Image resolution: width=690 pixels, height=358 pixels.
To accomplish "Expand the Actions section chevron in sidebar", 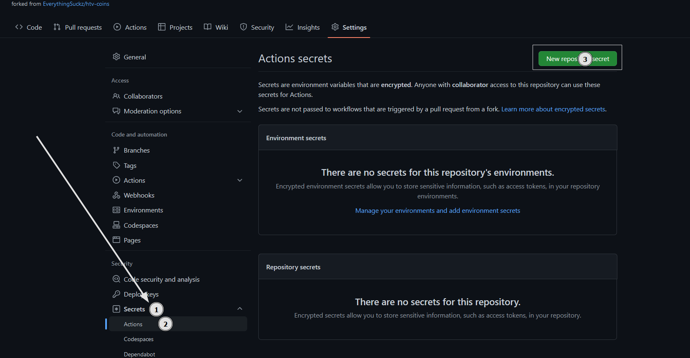I will pos(240,180).
